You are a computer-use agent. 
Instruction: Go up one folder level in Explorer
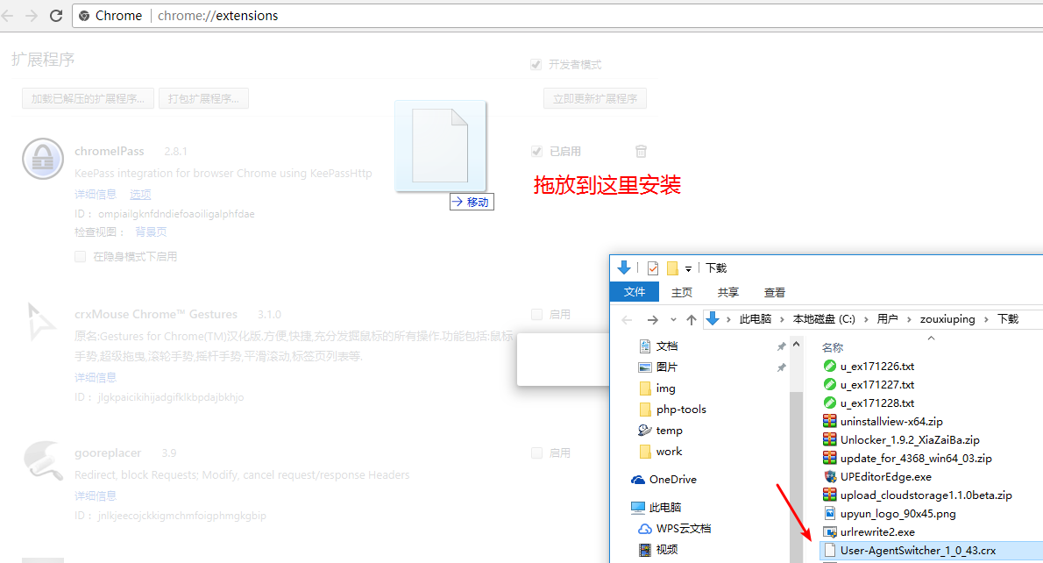tap(692, 319)
